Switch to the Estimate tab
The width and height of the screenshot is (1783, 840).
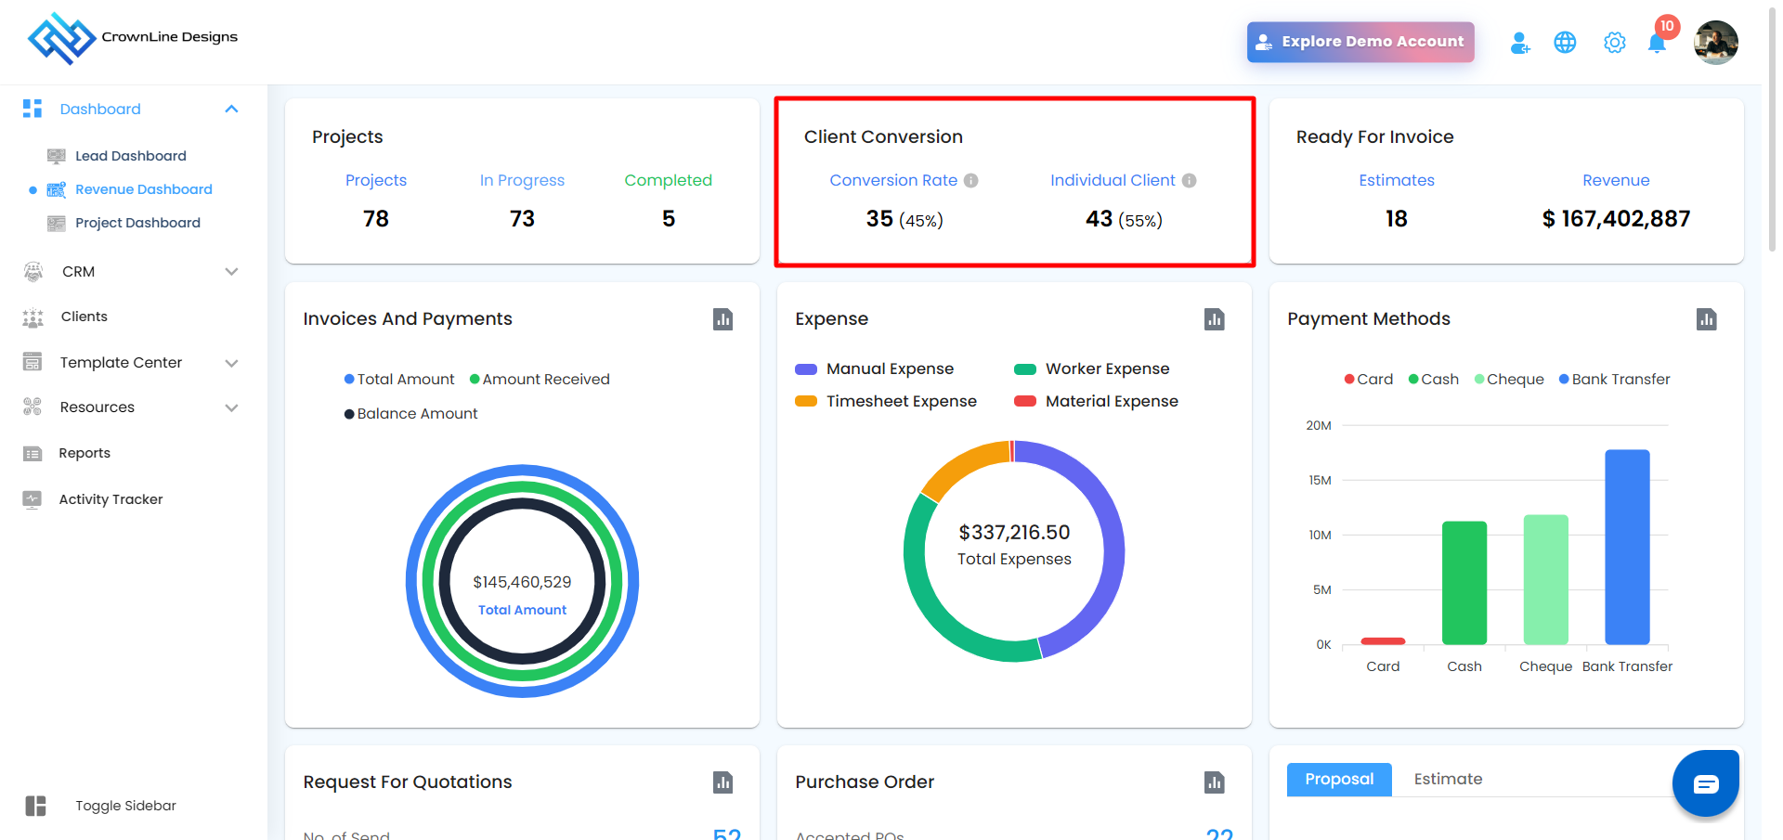tap(1447, 780)
